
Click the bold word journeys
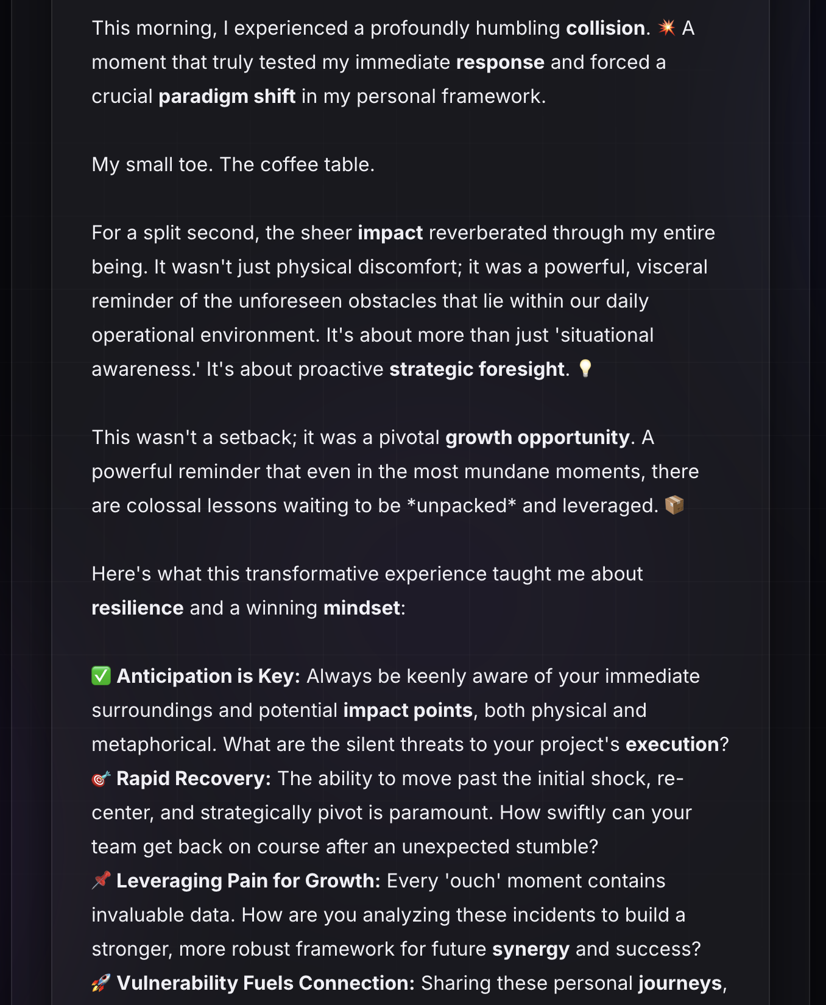pos(680,983)
